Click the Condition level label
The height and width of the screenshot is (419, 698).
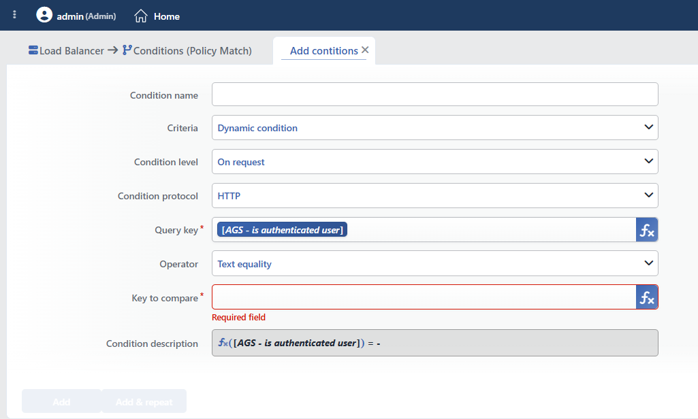[166, 162]
